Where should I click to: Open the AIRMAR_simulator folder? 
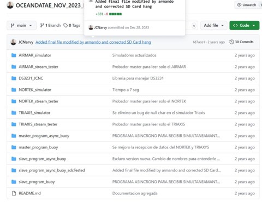[35, 55]
